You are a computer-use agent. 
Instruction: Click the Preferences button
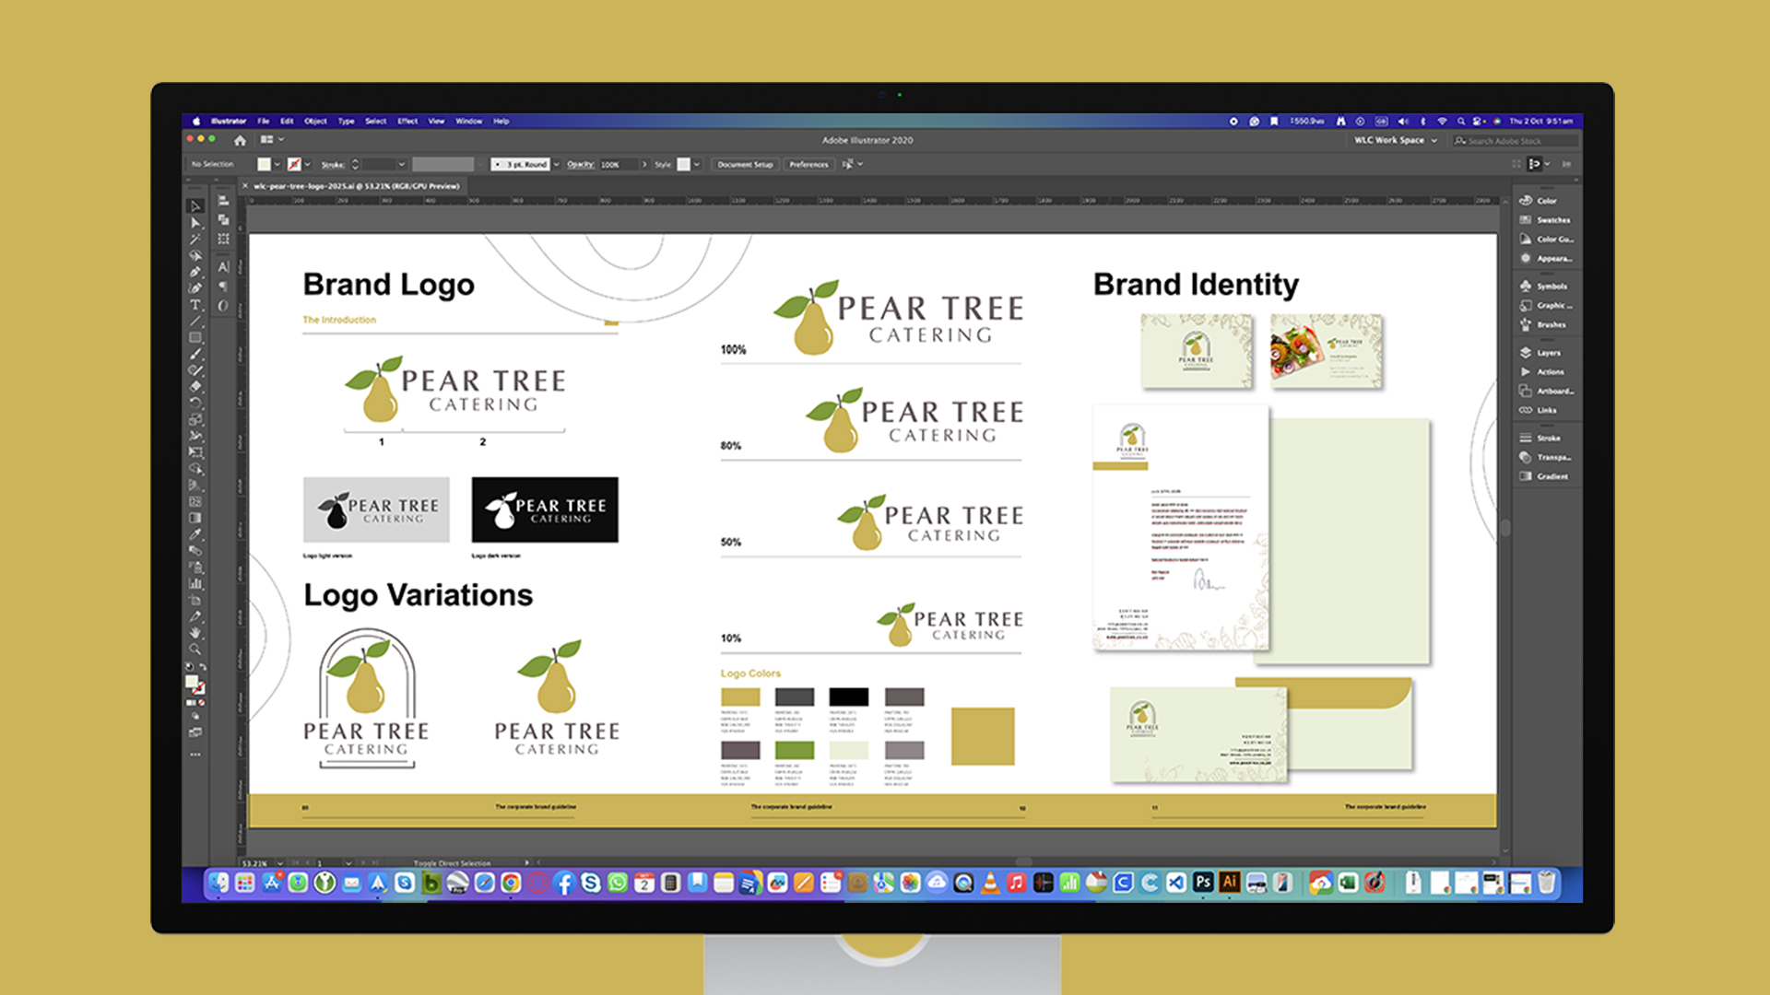(808, 164)
